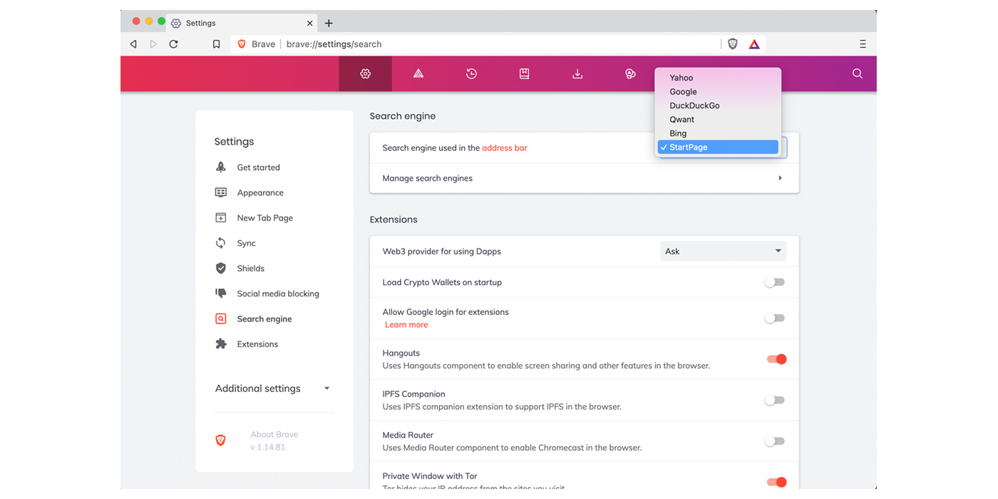998x499 pixels.
Task: Open Downloads icon in settings toolbar
Action: point(577,73)
